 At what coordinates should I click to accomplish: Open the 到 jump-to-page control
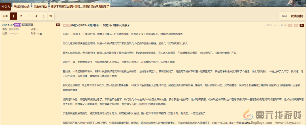50,16
